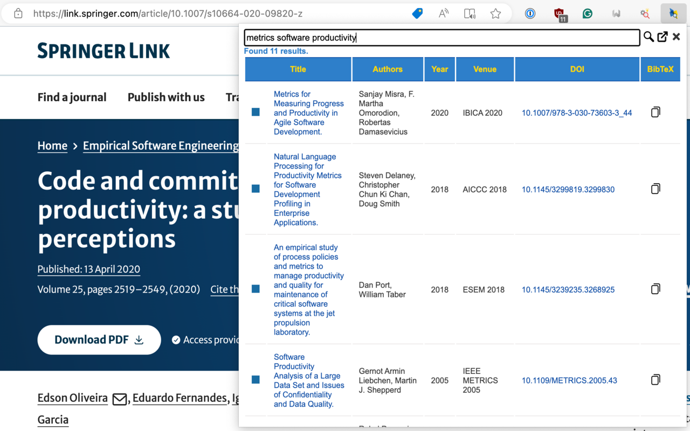Viewport: 690px width, 431px height.
Task: Open the paper Metrics for Measuring Progress and Productivity
Action: tap(309, 113)
